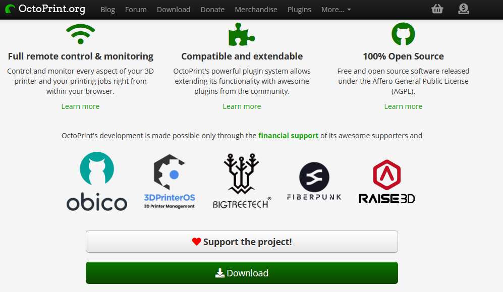Click the green puzzle piece icon
Image resolution: width=503 pixels, height=292 pixels.
242,34
